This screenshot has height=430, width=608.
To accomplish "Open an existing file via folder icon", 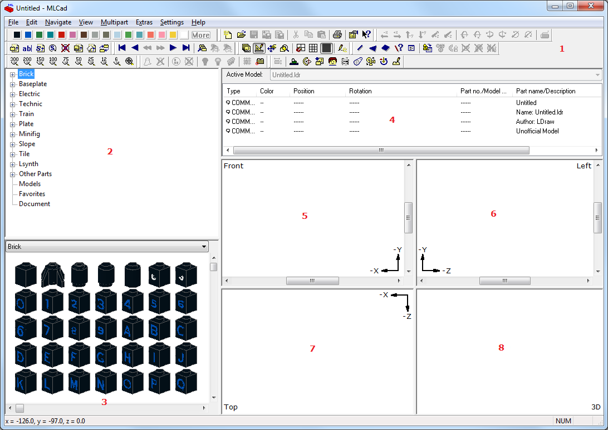I will point(241,35).
